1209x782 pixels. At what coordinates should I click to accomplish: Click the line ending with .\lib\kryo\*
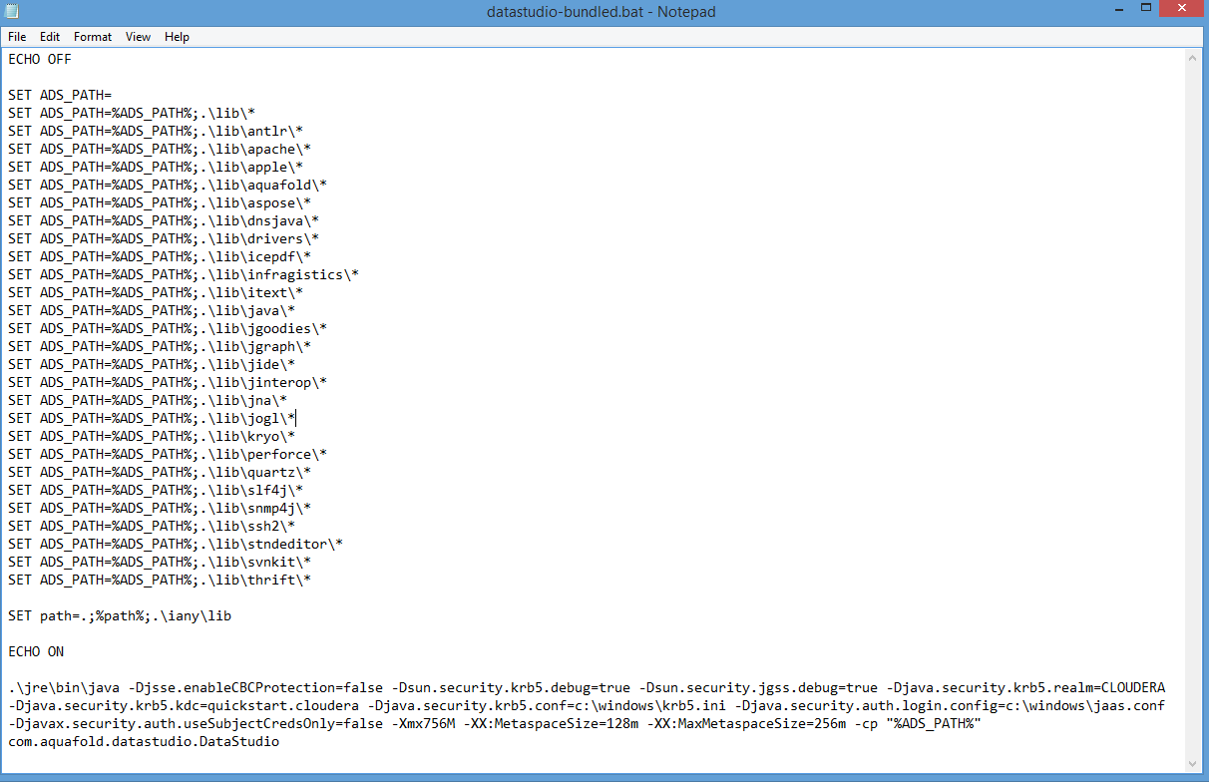[152, 436]
